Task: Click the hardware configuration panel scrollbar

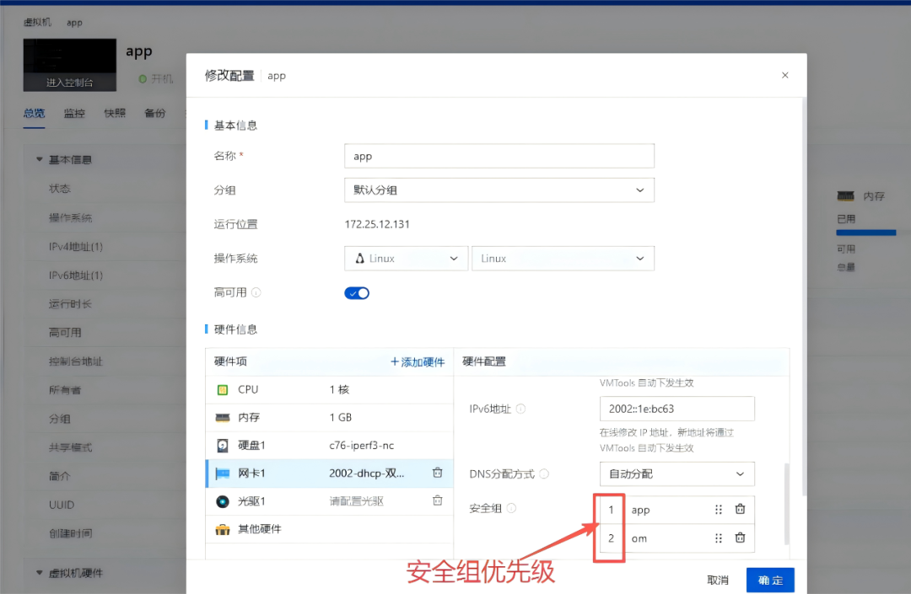Action: pos(787,504)
